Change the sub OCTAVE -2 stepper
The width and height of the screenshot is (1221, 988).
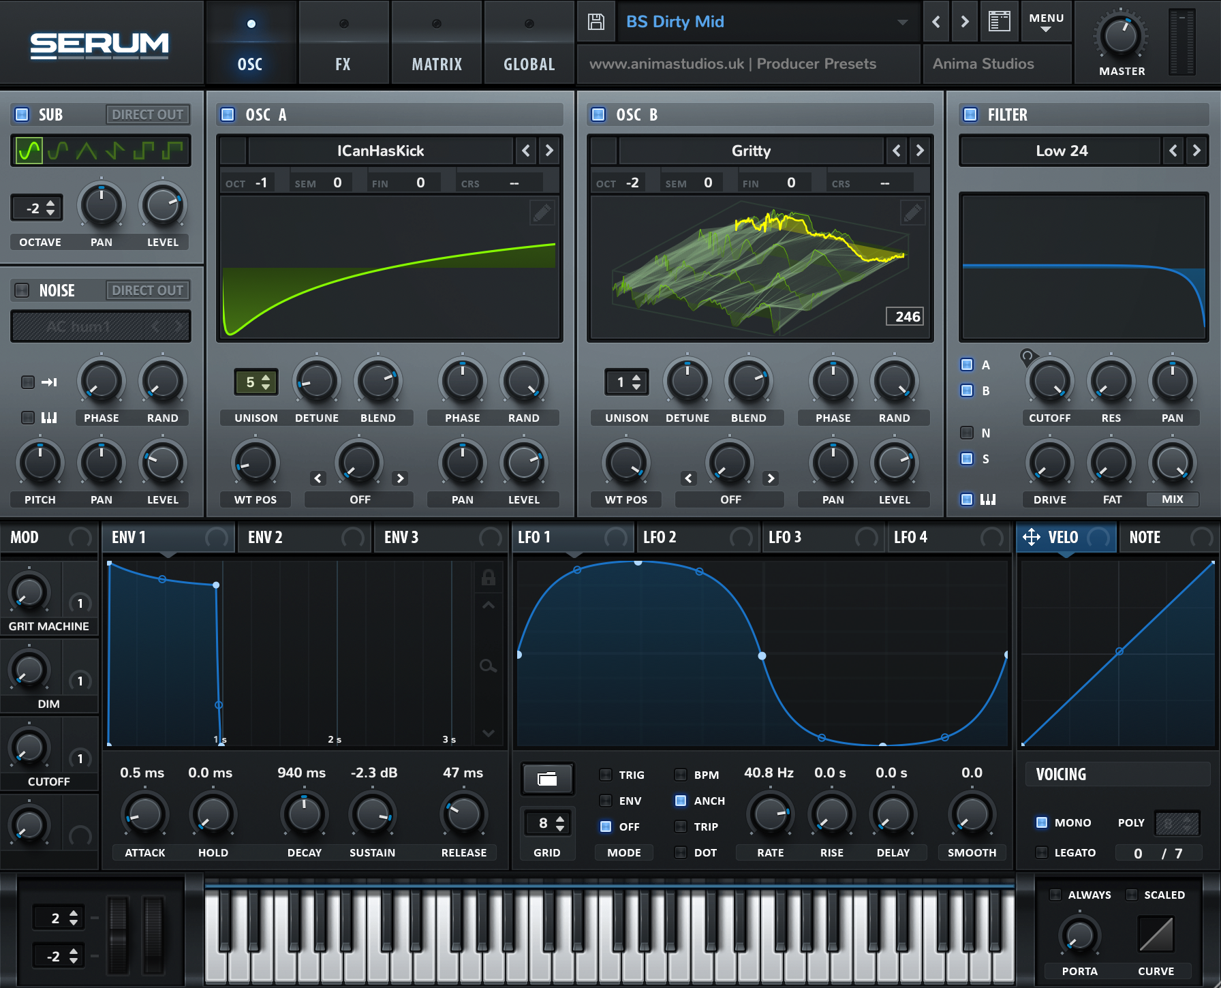click(37, 209)
